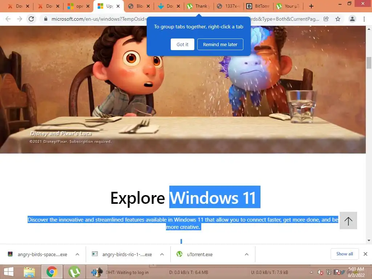Open Chrome three-dot menu
372x279 pixels.
point(364,19)
